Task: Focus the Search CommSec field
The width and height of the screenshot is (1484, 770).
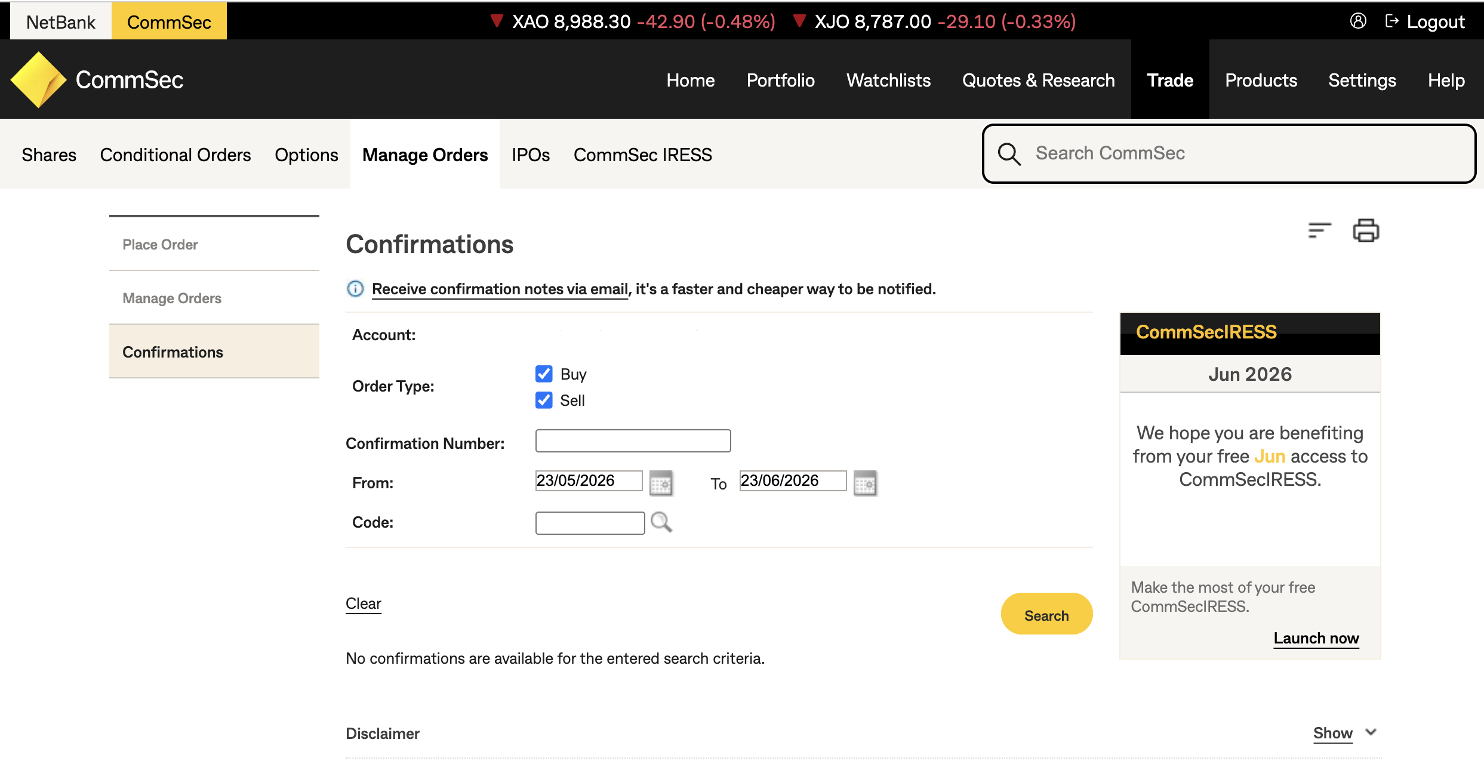Action: [x=1230, y=153]
